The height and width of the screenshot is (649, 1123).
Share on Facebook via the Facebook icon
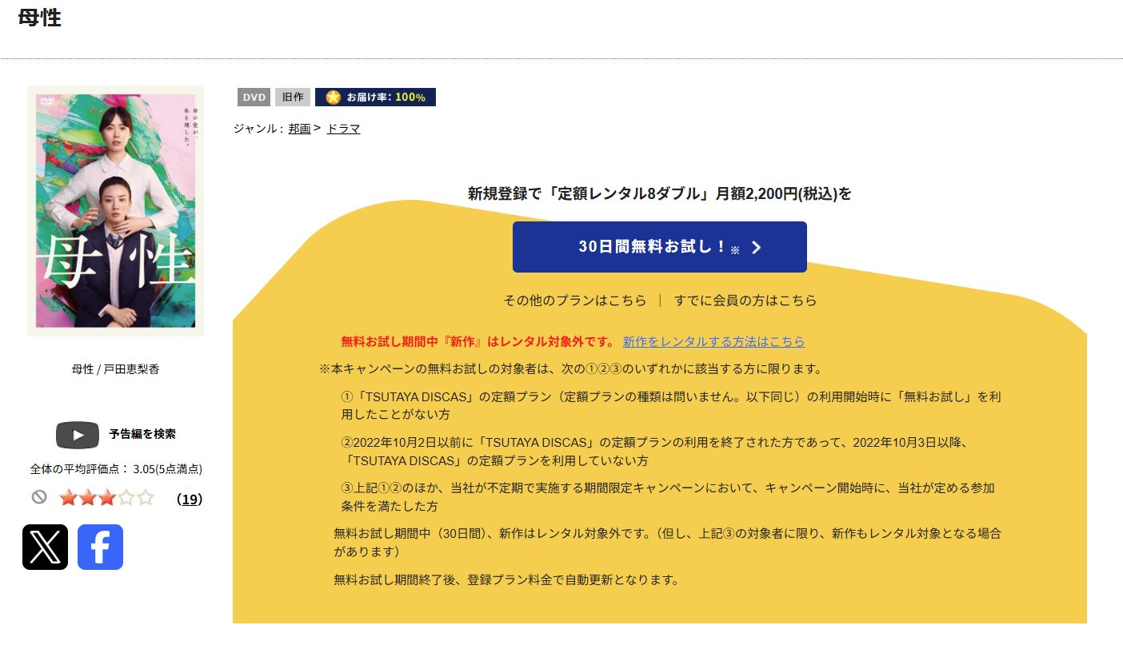point(100,547)
